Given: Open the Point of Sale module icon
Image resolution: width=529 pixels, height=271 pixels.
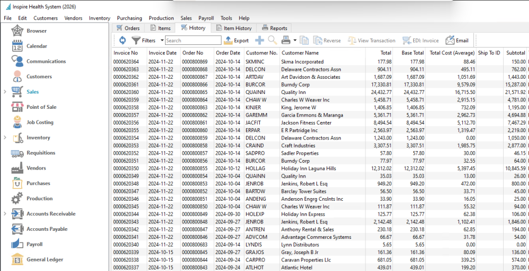Looking at the screenshot, I should (17, 107).
